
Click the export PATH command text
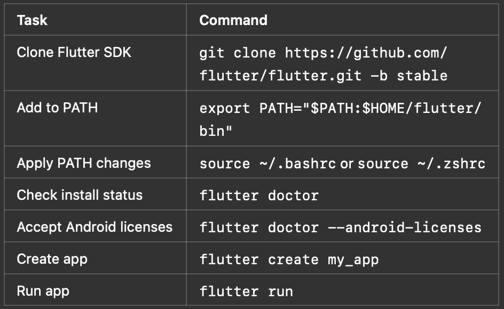[x=340, y=119]
